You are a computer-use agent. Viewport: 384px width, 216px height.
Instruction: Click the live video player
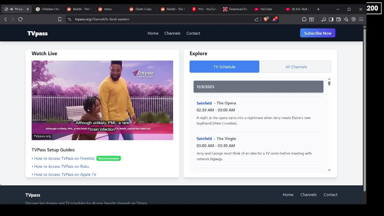(102, 100)
